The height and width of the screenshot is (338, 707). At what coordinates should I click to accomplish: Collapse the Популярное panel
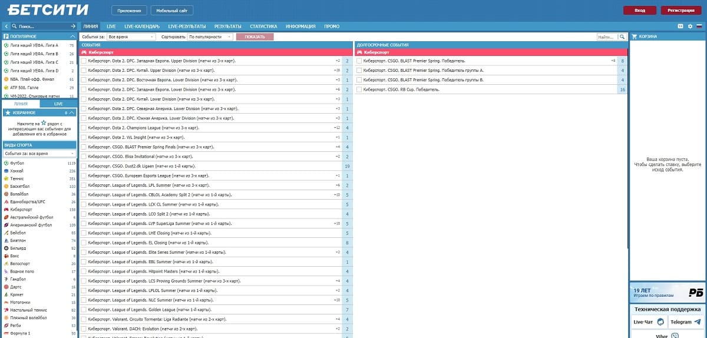pyautogui.click(x=72, y=37)
